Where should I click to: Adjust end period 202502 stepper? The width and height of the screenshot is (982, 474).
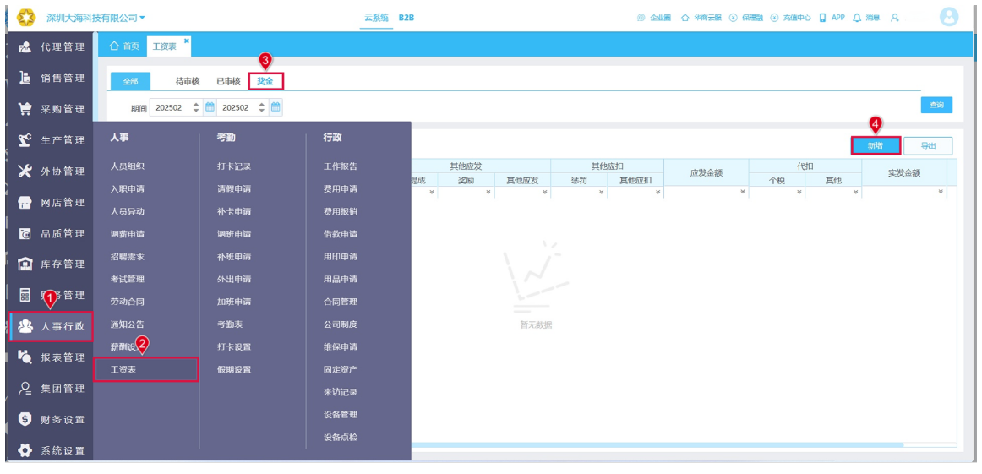(x=263, y=107)
